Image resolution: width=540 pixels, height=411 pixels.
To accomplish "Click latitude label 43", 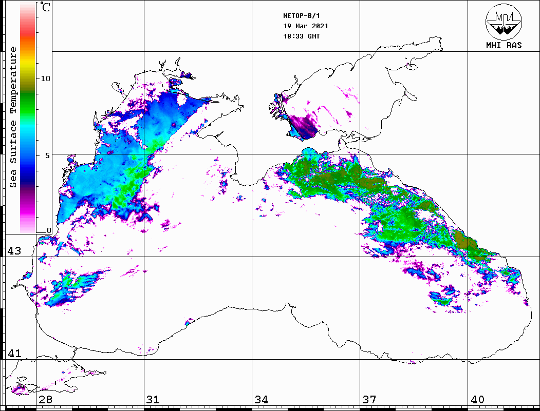I will [x=14, y=251].
